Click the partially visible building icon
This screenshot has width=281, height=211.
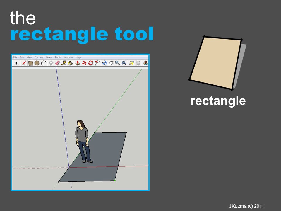click(x=146, y=63)
